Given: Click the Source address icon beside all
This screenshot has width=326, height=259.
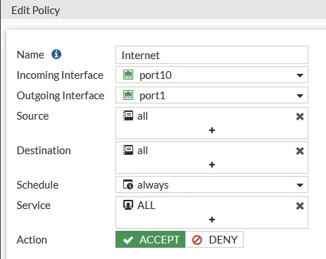Looking at the screenshot, I should click(x=128, y=115).
